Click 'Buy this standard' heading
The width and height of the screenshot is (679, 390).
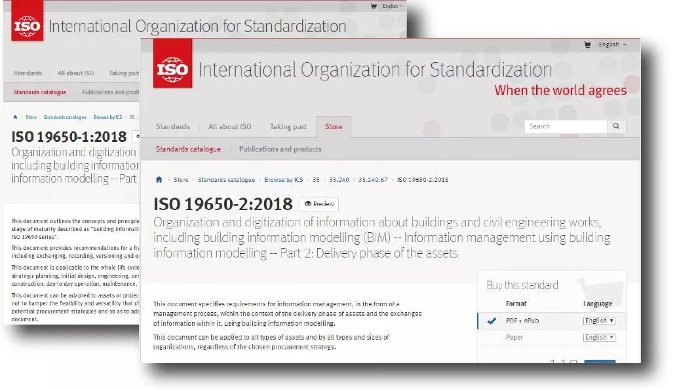click(522, 285)
